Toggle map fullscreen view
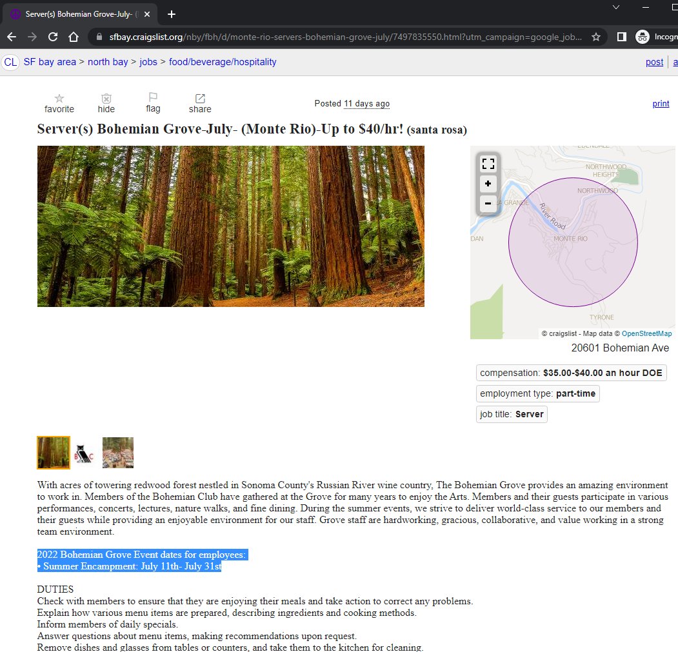This screenshot has width=678, height=652. [488, 164]
